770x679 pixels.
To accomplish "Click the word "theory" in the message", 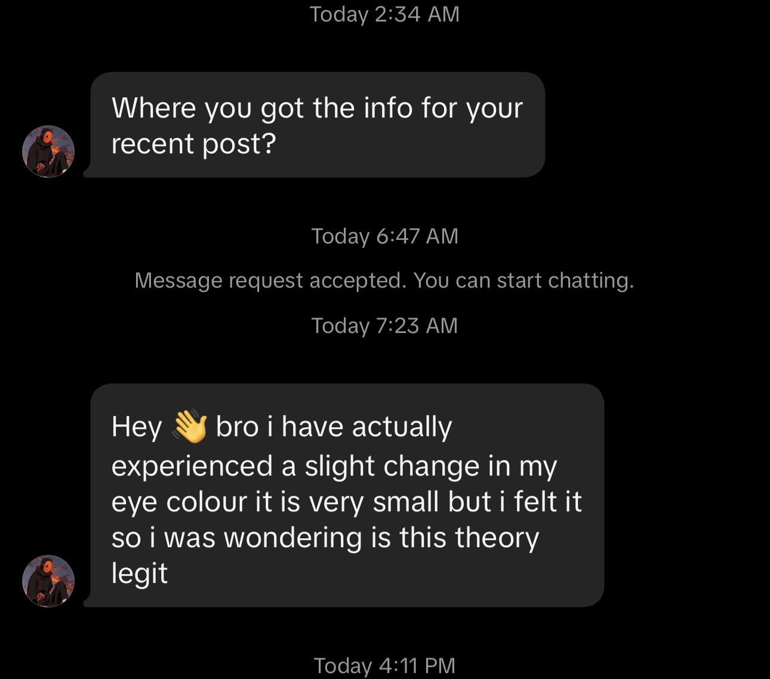I will (497, 538).
